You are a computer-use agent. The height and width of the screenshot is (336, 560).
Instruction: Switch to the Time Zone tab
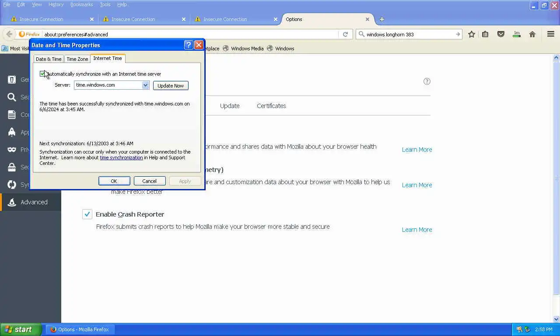coord(77,59)
